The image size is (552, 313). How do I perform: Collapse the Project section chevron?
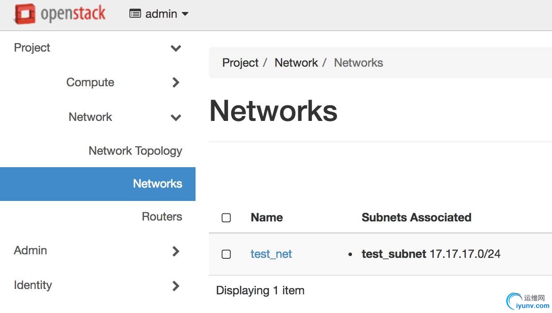[x=176, y=48]
